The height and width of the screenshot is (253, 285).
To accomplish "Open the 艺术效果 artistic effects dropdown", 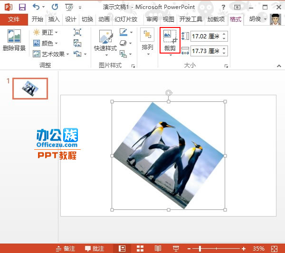I will [x=51, y=54].
